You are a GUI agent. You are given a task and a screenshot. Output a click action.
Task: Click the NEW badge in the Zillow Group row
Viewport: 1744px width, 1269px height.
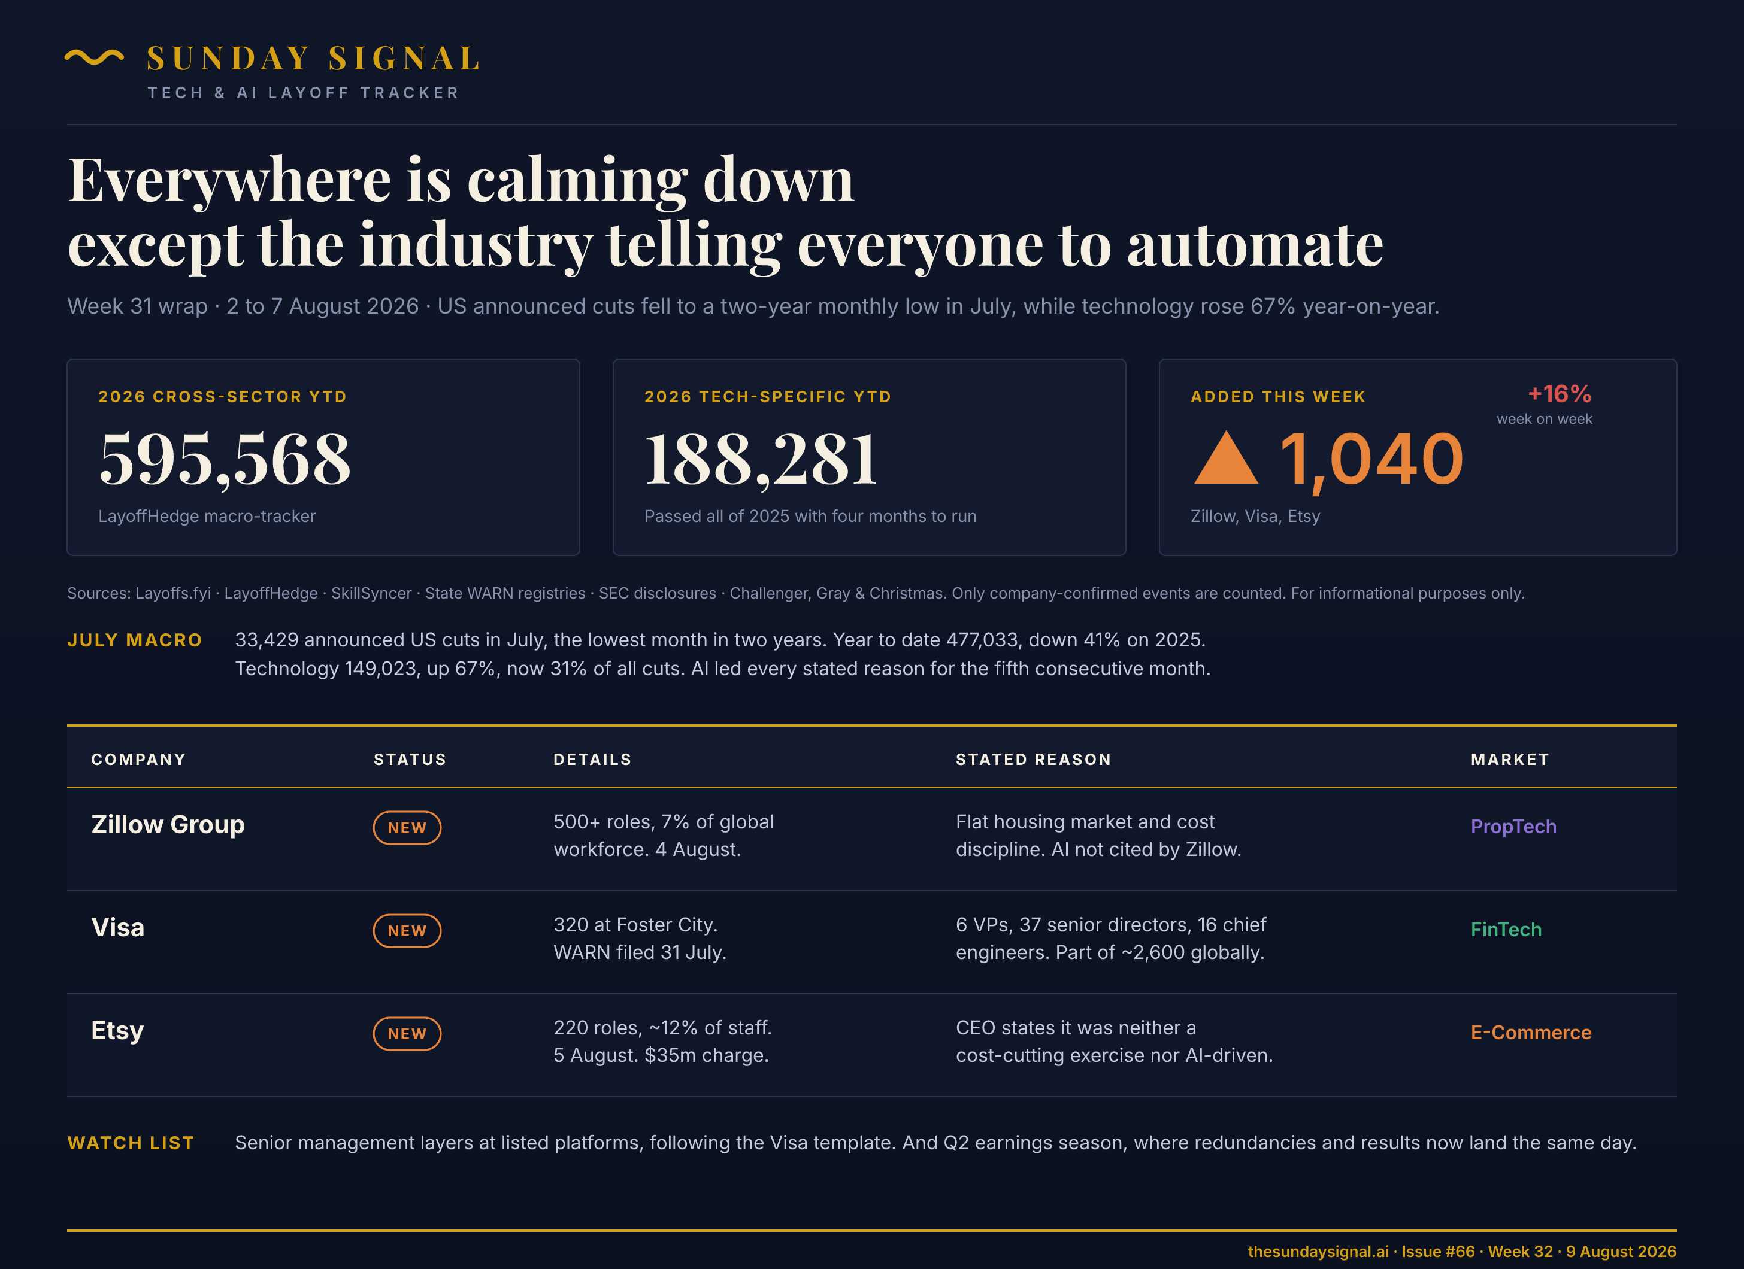click(x=407, y=828)
